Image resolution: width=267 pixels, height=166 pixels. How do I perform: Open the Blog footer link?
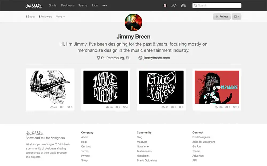[x=139, y=137]
